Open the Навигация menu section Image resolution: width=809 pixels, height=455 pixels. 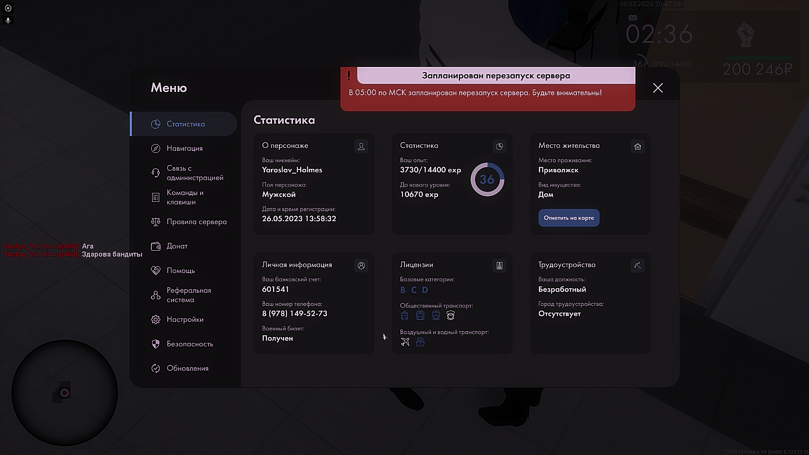tap(185, 148)
